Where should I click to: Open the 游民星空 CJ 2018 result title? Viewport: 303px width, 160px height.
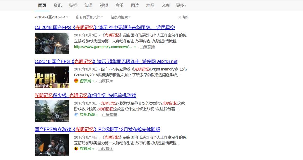(x=105, y=28)
